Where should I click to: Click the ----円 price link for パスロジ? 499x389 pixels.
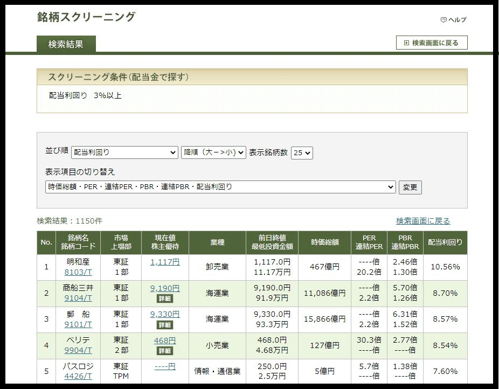(165, 366)
